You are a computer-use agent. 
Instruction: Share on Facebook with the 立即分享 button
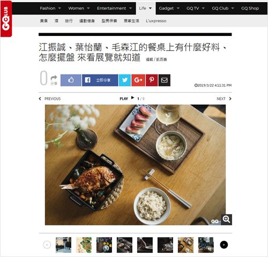100,80
